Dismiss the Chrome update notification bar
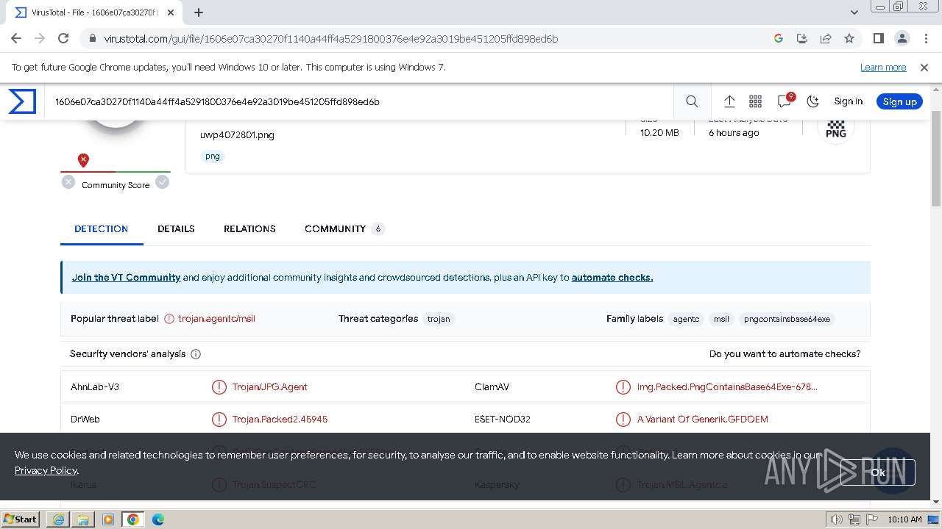Viewport: 942px width, 529px height. 924,68
